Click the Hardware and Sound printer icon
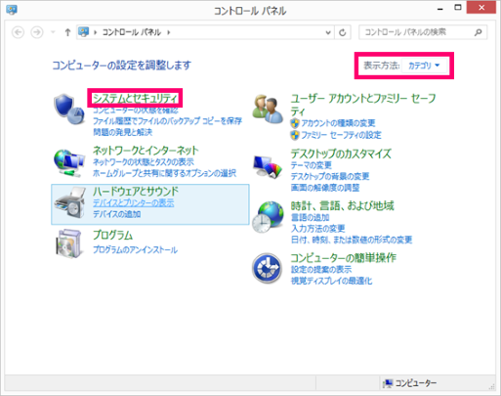The width and height of the screenshot is (501, 396). coord(70,203)
